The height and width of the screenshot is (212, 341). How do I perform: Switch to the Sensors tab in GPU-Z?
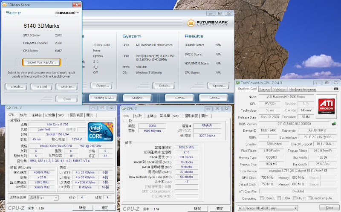click(x=265, y=89)
